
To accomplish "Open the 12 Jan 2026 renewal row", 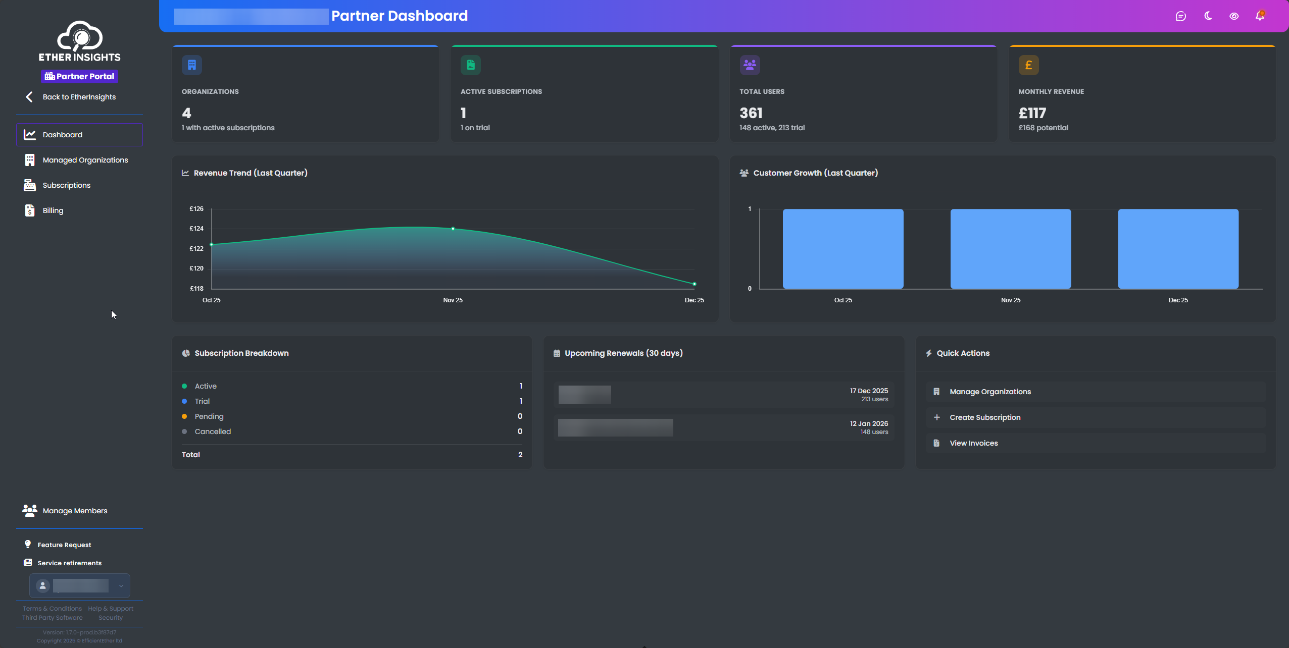I will pyautogui.click(x=724, y=427).
